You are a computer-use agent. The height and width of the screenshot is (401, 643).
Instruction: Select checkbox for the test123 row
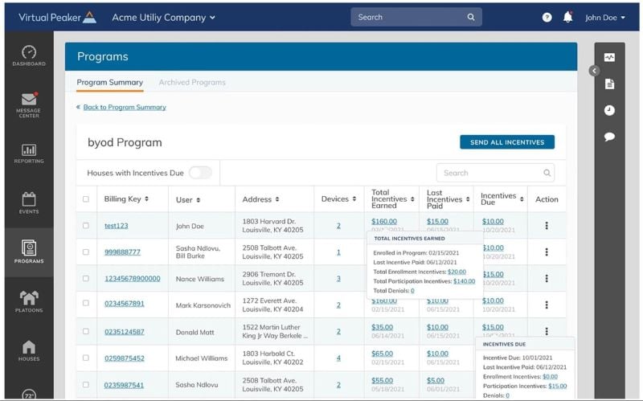click(x=86, y=226)
